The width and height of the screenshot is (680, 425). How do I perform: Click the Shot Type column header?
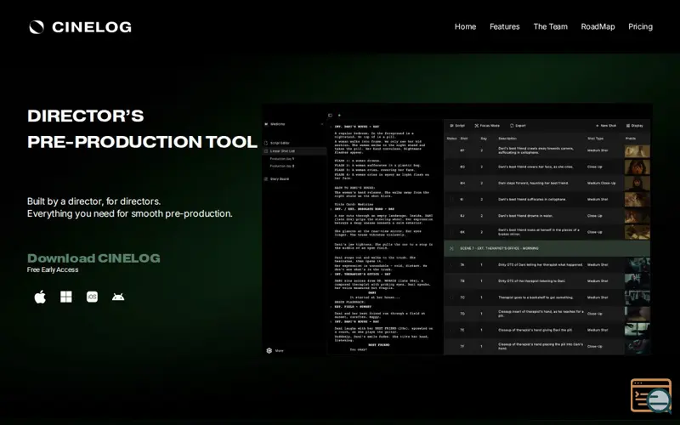click(x=596, y=139)
